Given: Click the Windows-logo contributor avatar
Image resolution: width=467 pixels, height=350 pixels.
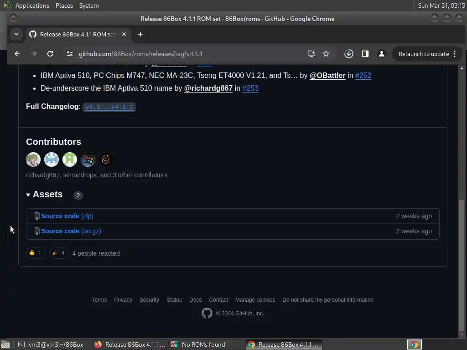Looking at the screenshot, I should 88,159.
